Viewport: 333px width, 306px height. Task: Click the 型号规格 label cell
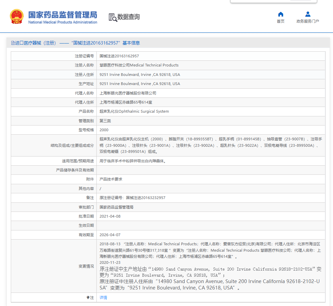[x=54, y=130]
